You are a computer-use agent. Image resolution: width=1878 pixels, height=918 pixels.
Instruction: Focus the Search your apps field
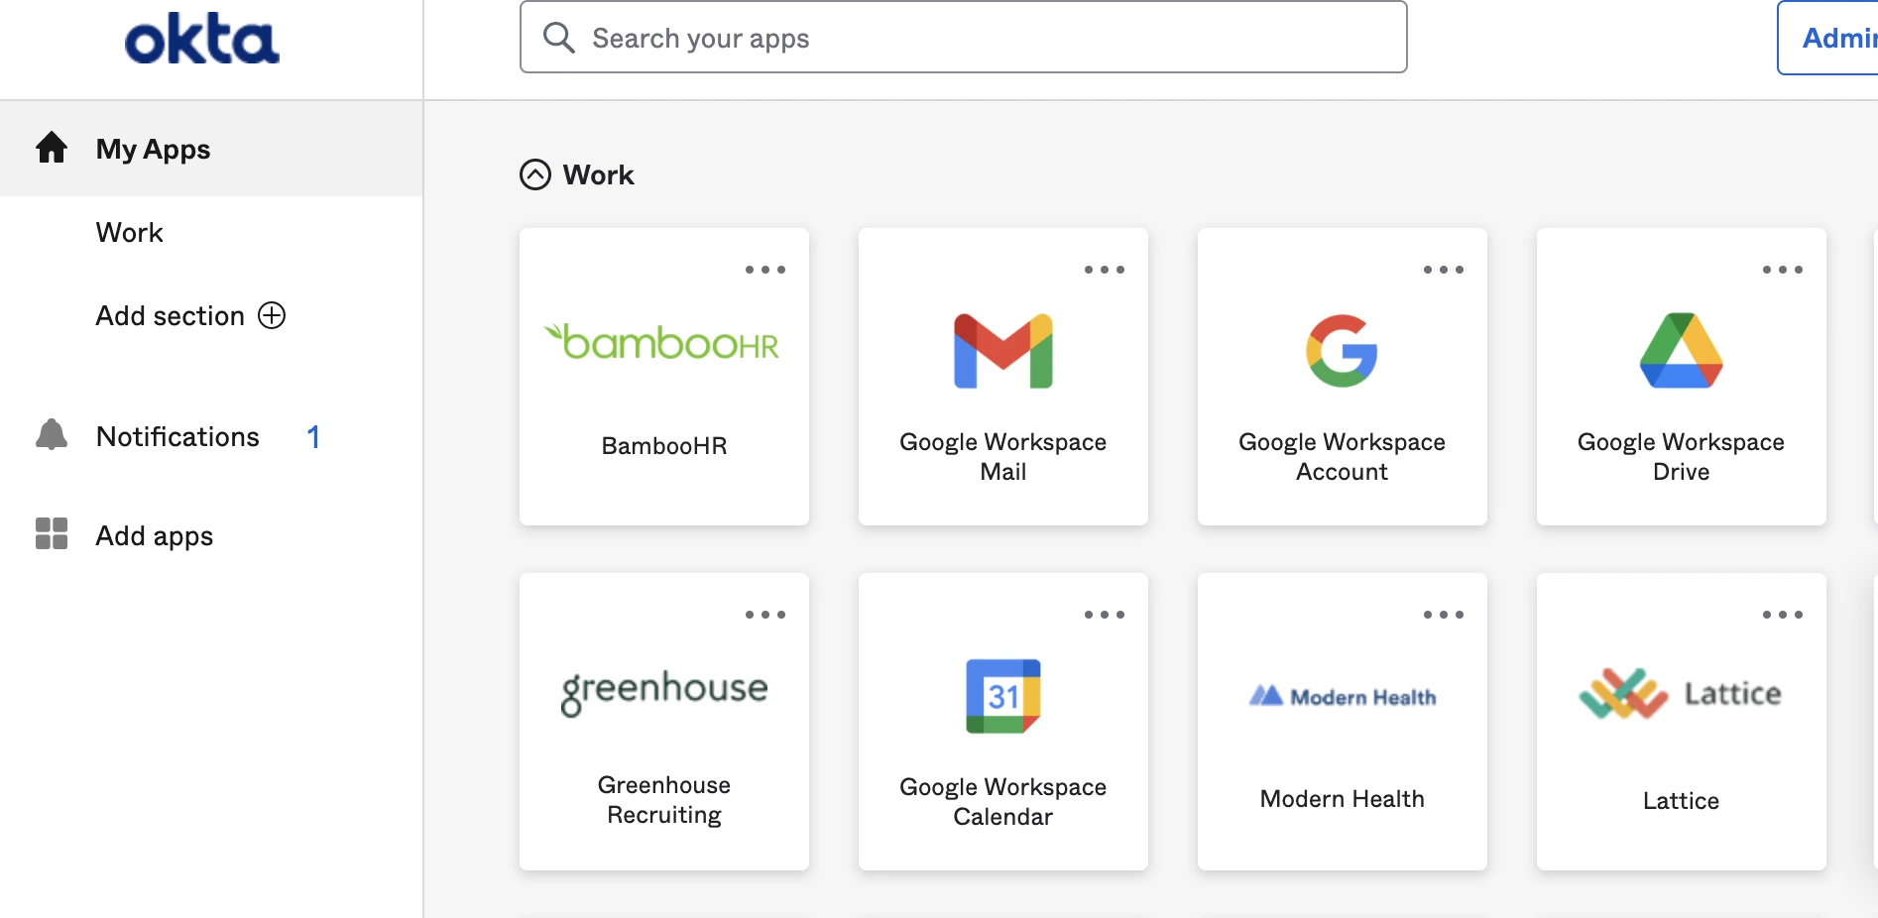coord(963,38)
